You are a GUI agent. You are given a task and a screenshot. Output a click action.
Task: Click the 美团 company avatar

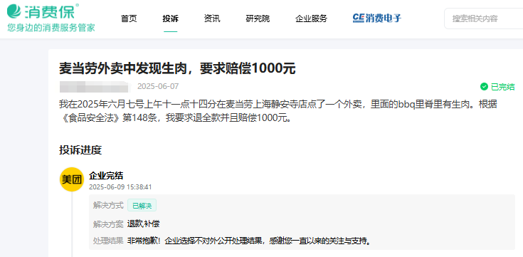click(x=72, y=179)
